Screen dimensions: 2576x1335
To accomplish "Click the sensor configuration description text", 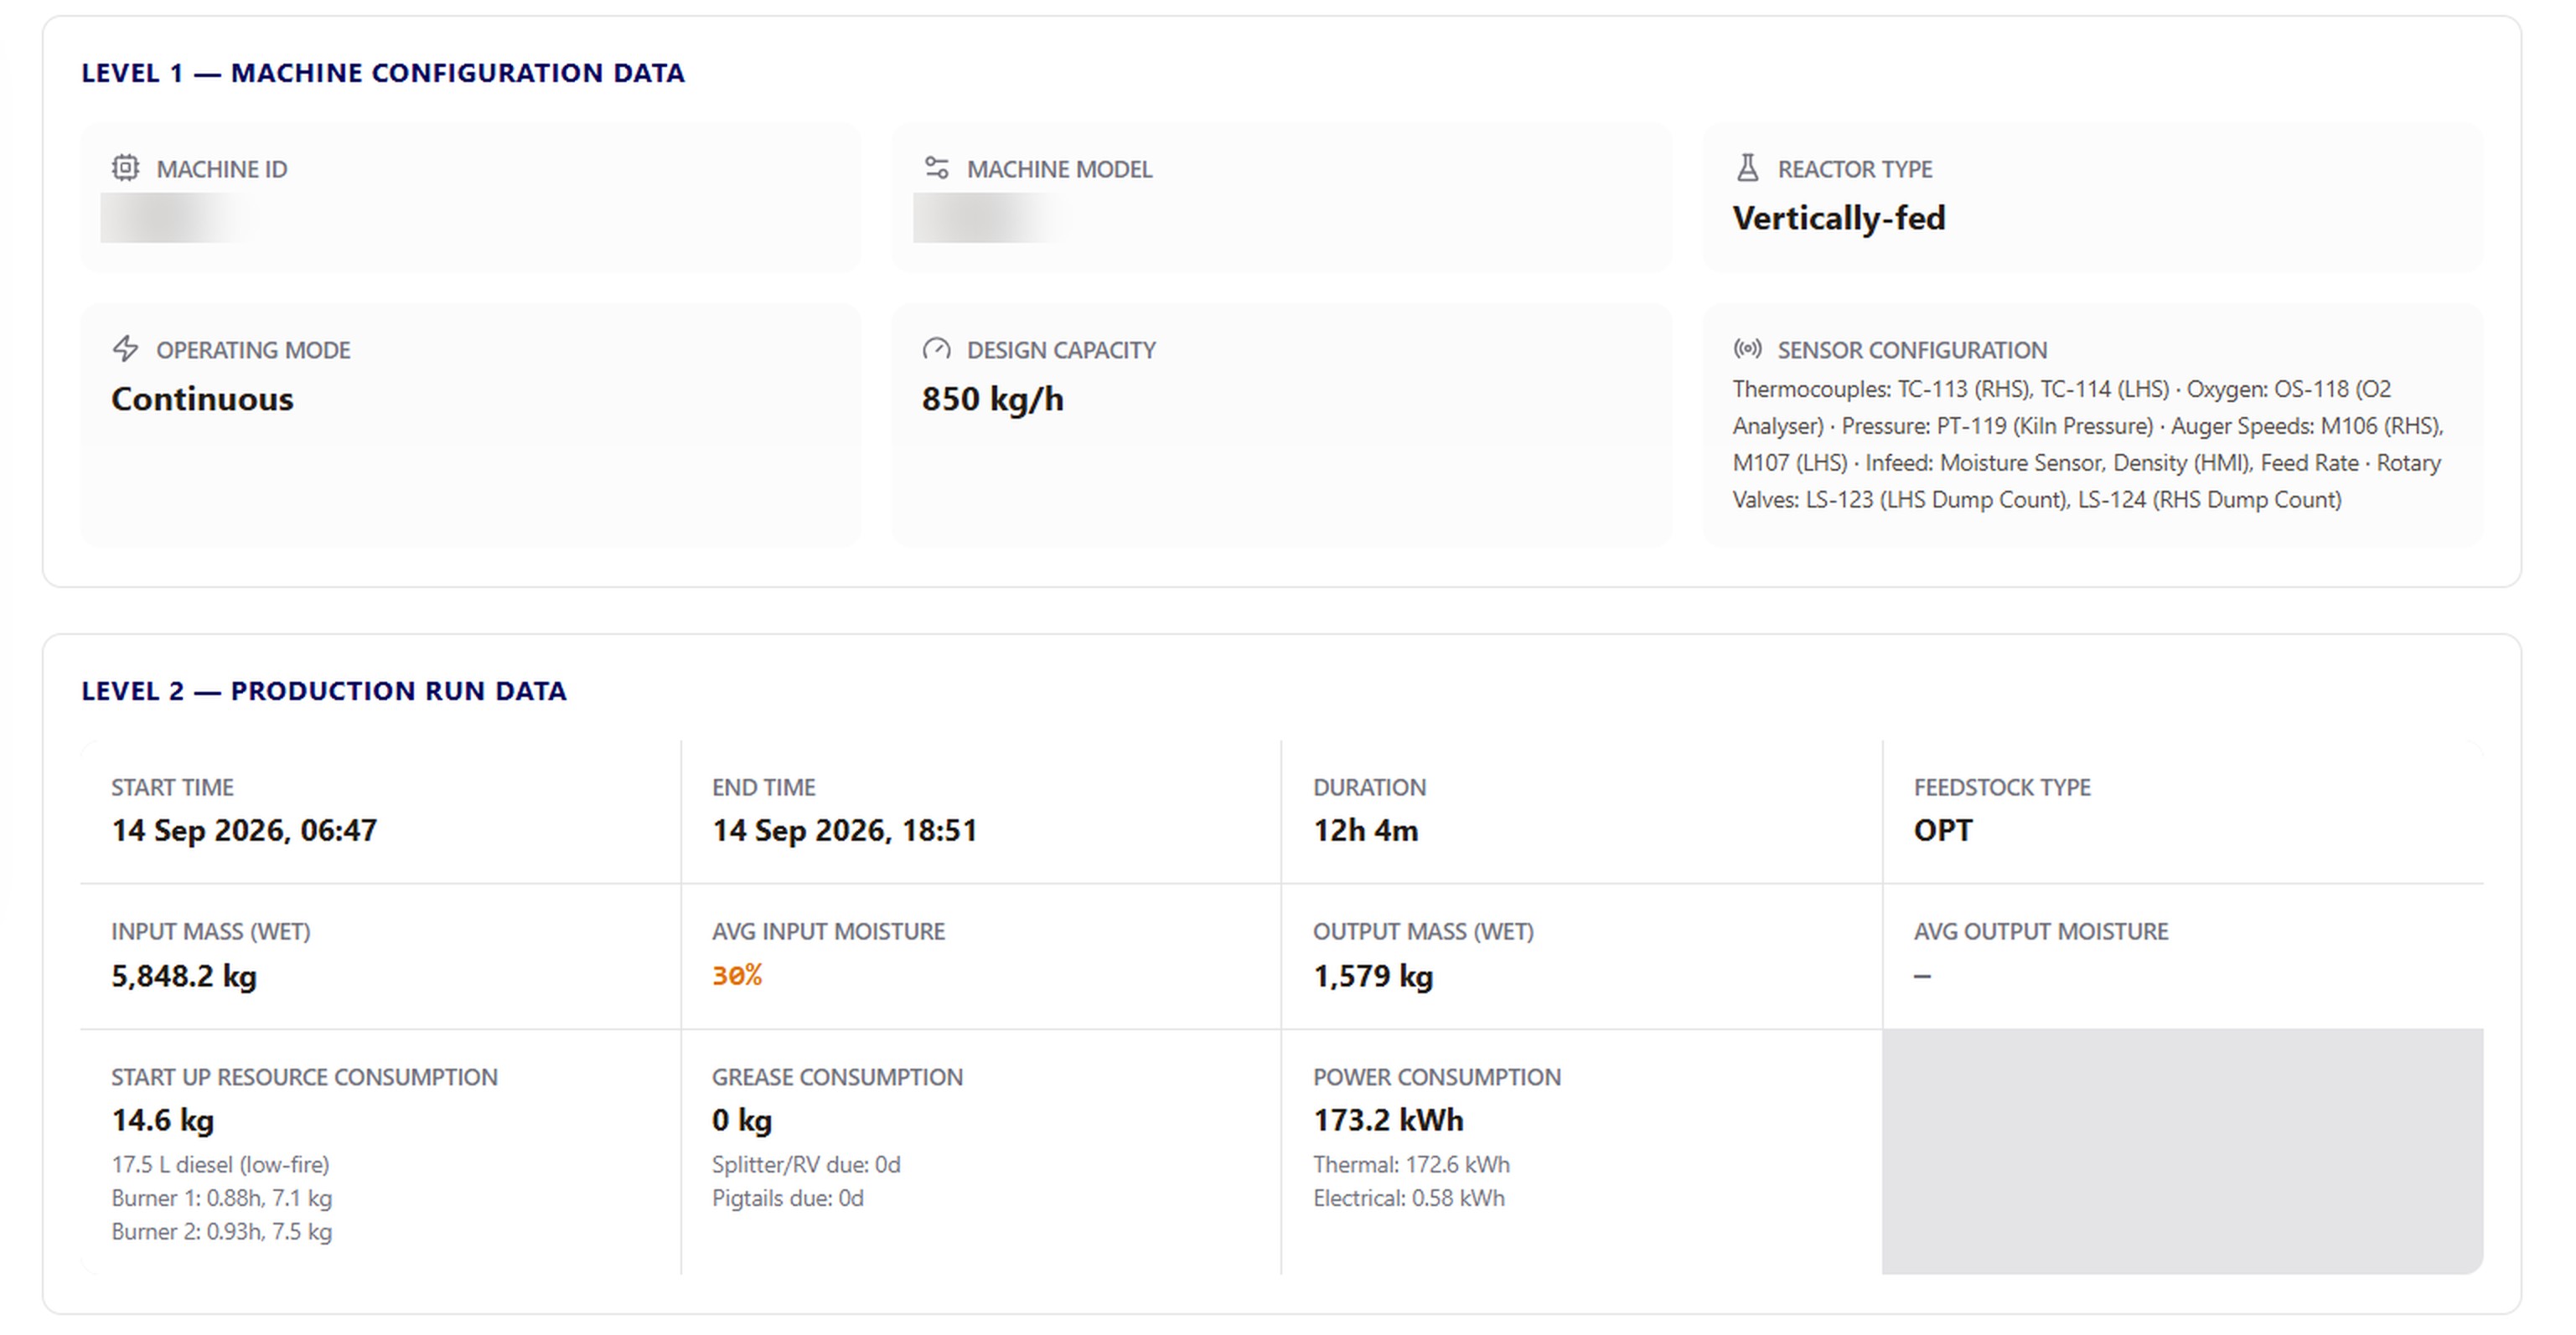I will click(2087, 444).
